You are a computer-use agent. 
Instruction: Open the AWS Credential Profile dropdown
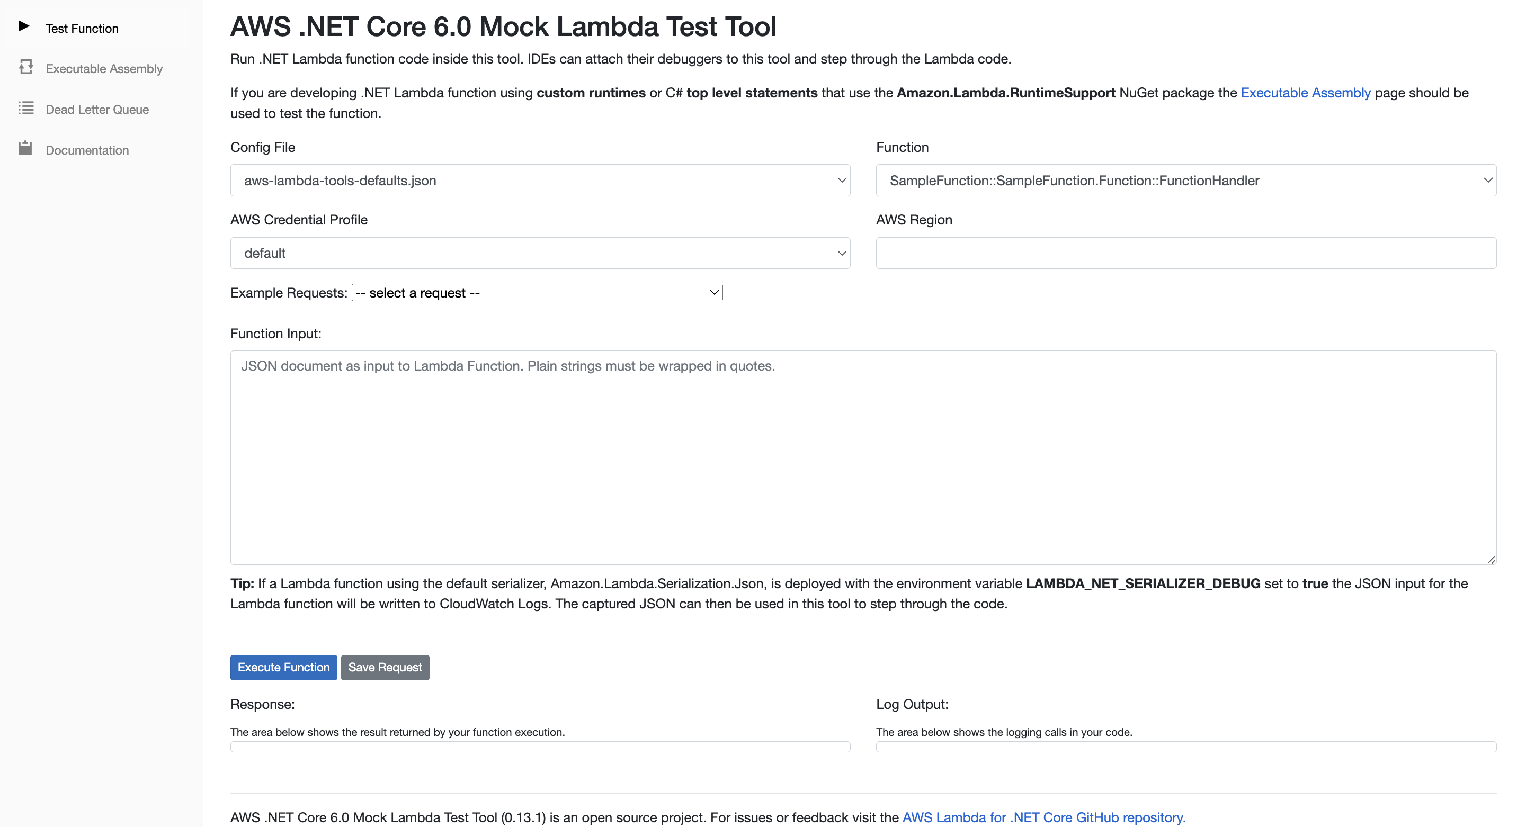tap(539, 253)
